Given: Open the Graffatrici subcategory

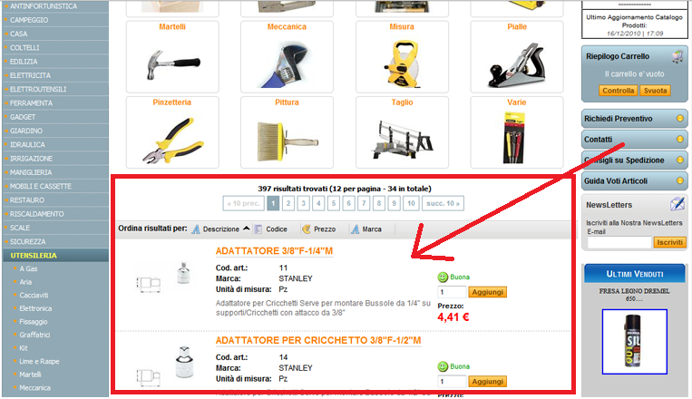Looking at the screenshot, I should pyautogui.click(x=34, y=335).
